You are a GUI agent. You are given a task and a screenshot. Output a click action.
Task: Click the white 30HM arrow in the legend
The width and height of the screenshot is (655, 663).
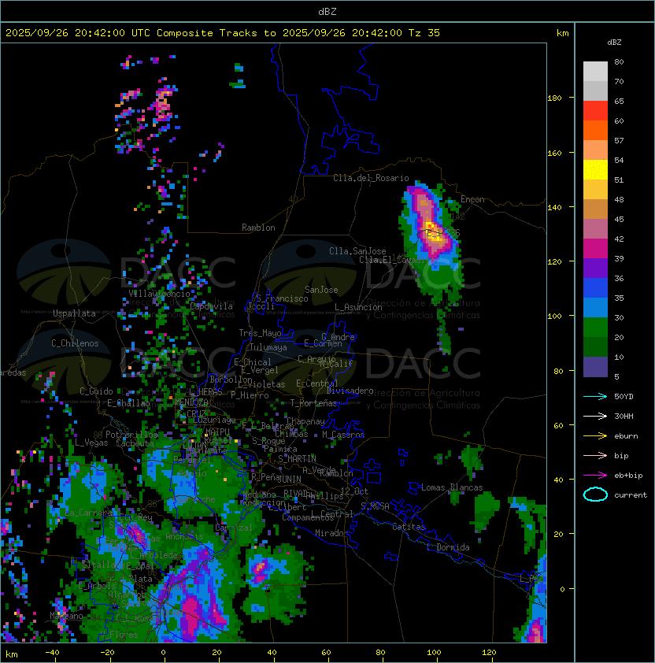pyautogui.click(x=595, y=416)
